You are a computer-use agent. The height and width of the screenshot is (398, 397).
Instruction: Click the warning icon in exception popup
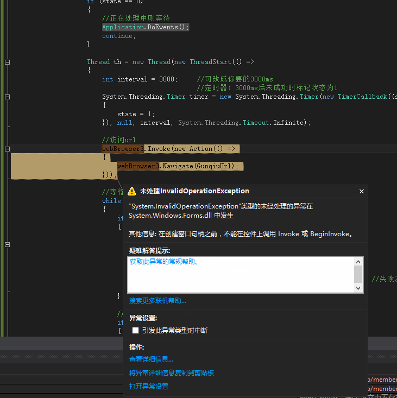[132, 191]
